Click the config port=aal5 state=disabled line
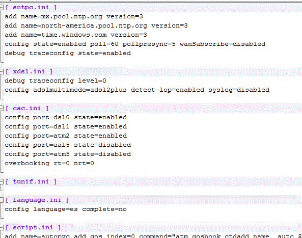 (x=68, y=145)
